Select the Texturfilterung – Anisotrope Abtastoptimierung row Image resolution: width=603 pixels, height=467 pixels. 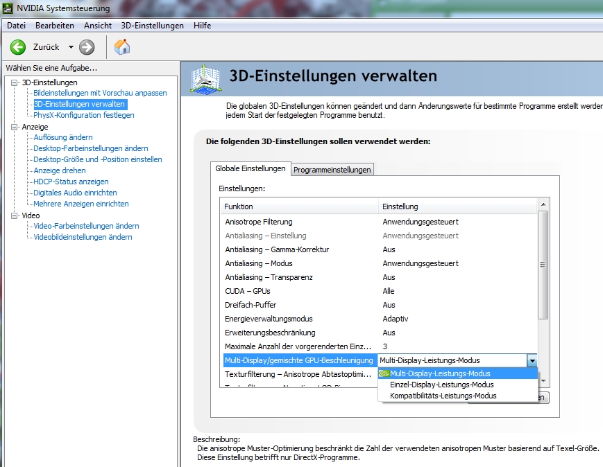300,374
